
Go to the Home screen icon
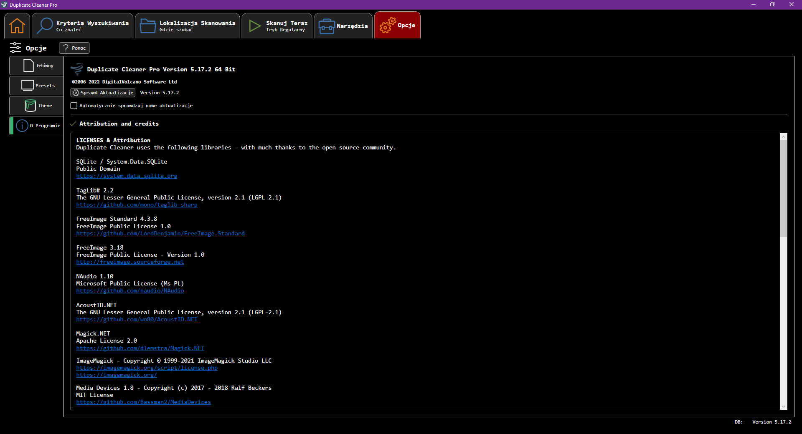click(x=17, y=25)
